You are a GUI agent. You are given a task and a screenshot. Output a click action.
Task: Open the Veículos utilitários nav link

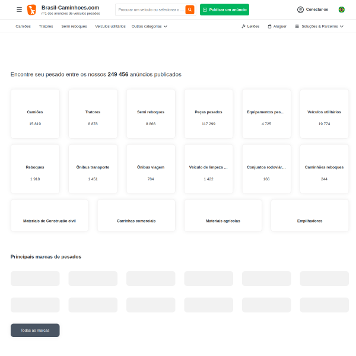[110, 26]
